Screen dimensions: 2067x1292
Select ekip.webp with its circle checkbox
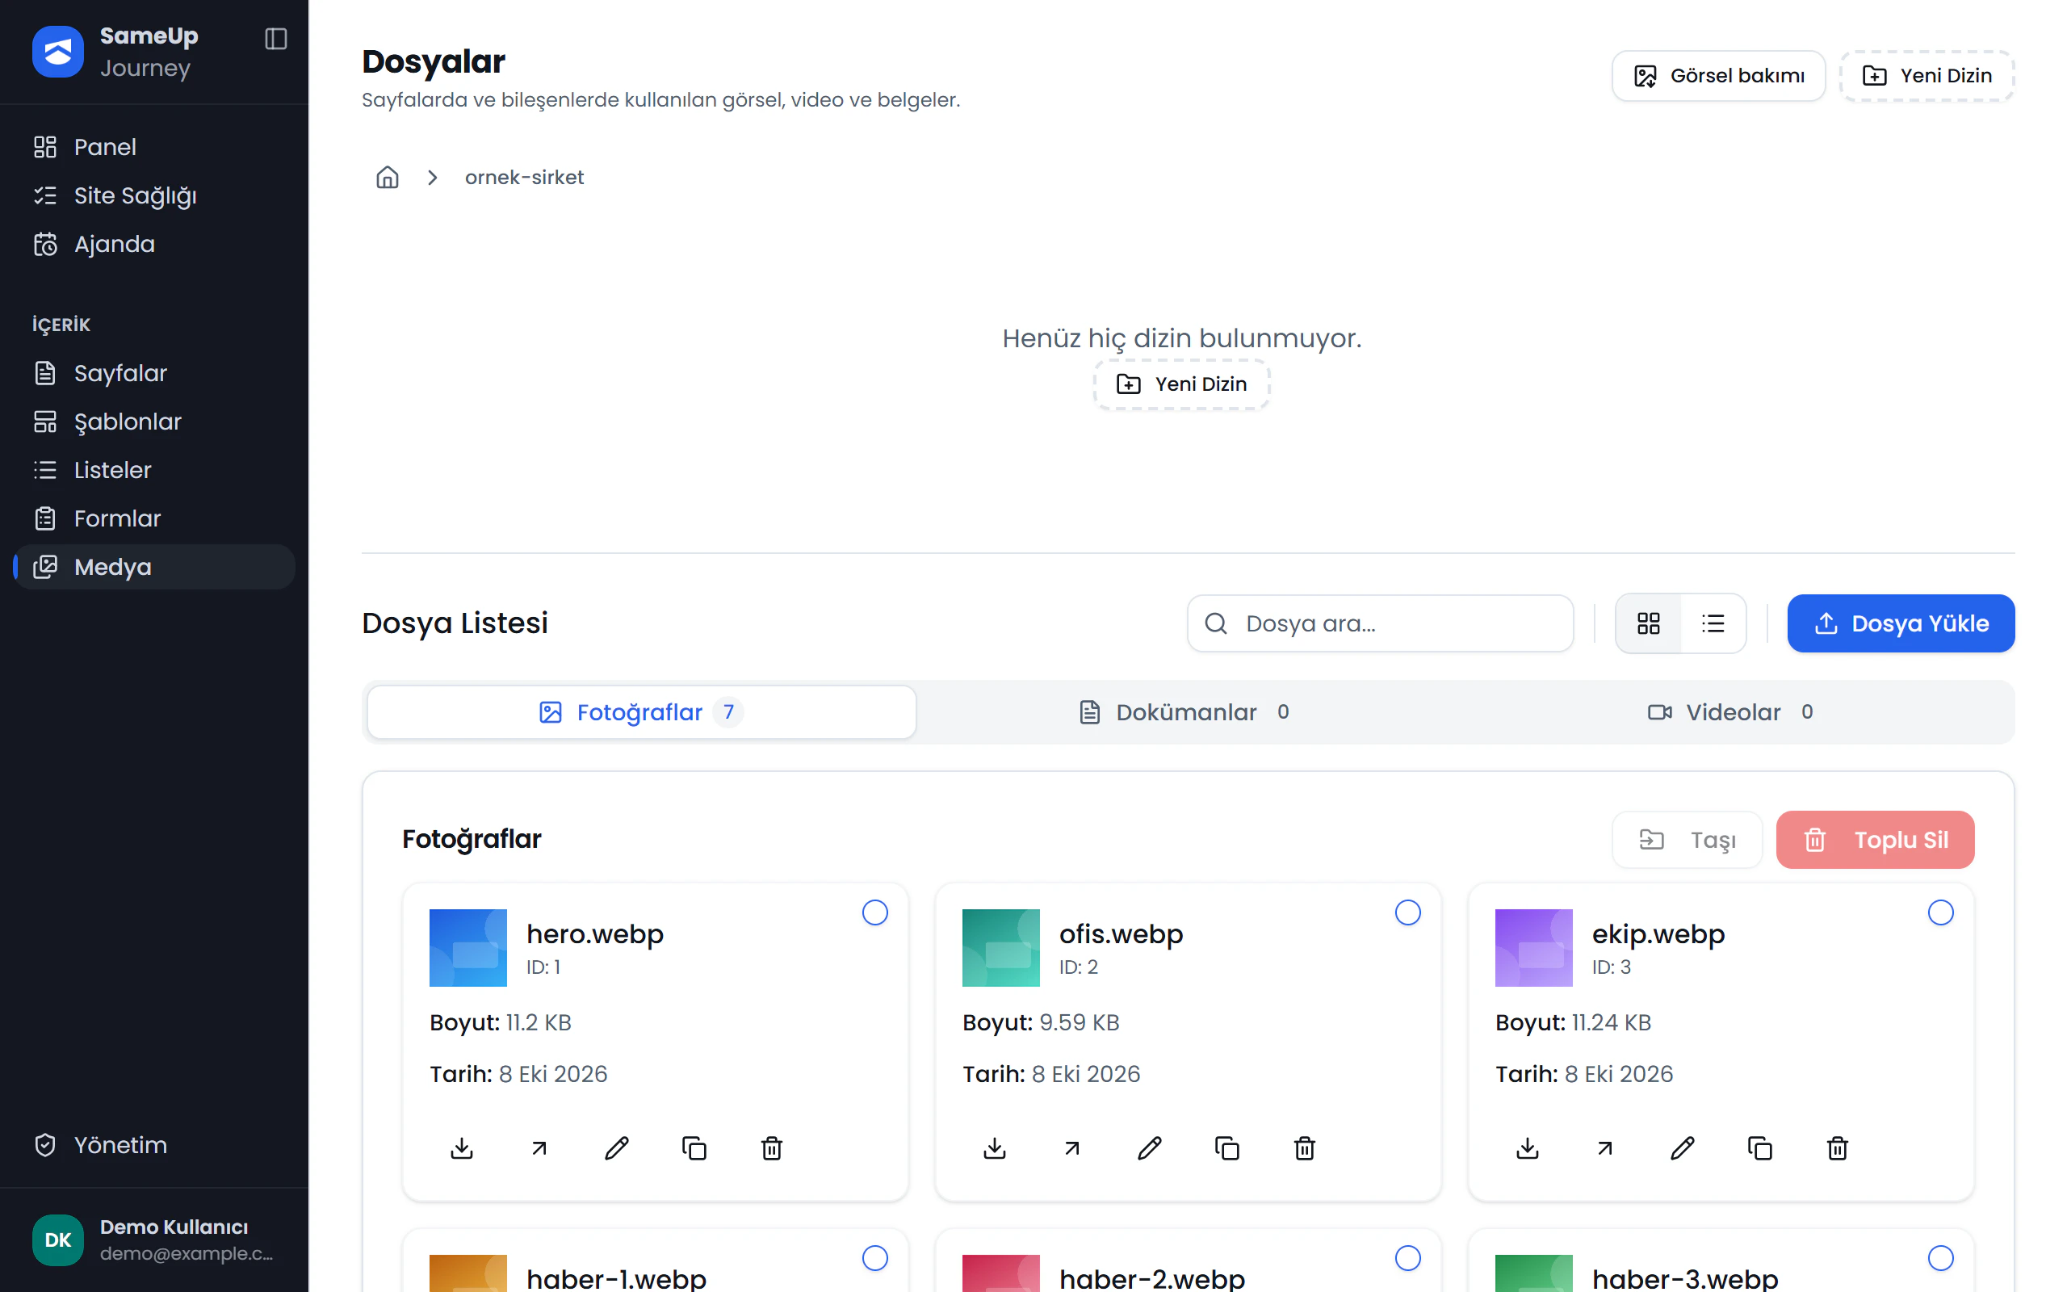(1940, 912)
